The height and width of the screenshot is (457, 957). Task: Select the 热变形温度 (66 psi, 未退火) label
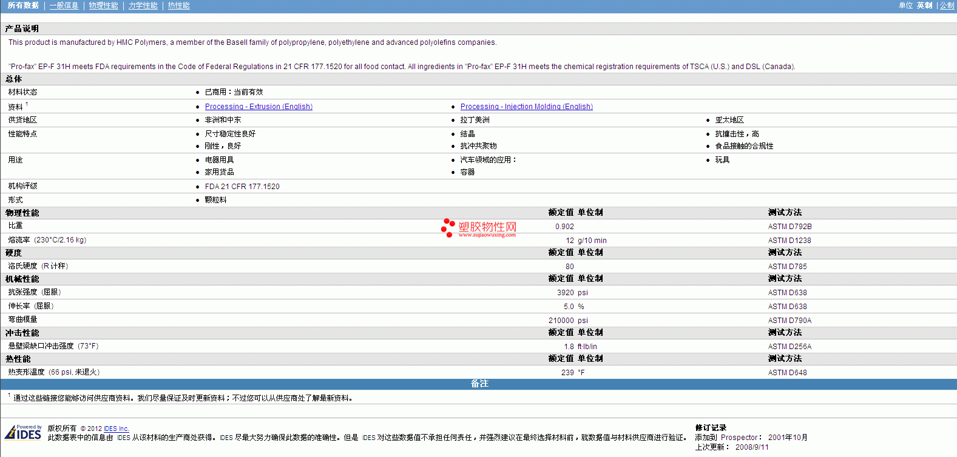pos(54,372)
